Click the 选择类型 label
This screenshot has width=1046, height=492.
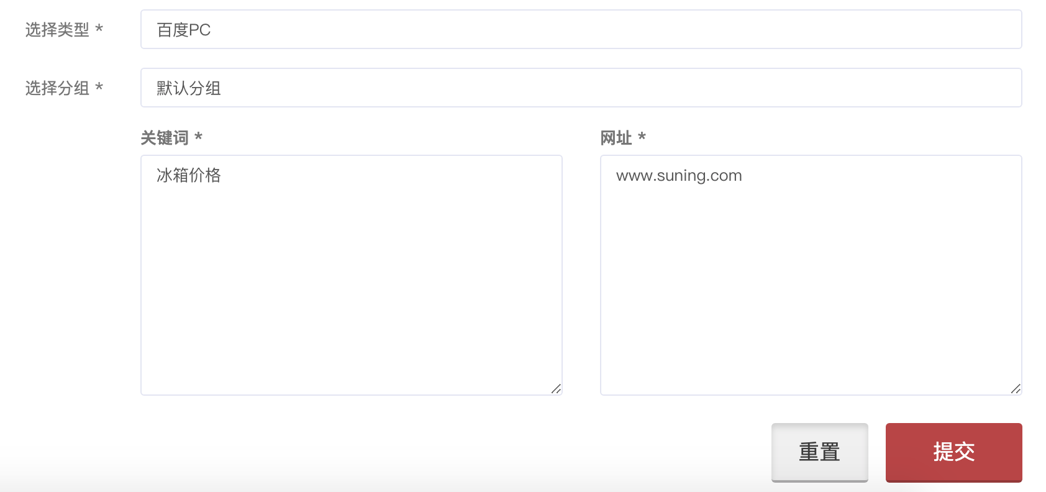(x=64, y=29)
